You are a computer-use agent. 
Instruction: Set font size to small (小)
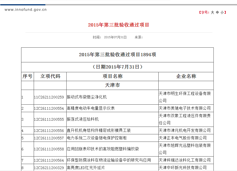coord(222,12)
